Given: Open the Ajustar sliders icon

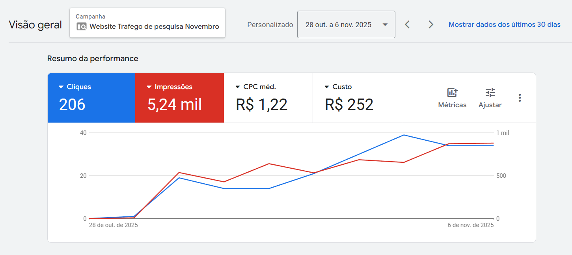Looking at the screenshot, I should [490, 93].
